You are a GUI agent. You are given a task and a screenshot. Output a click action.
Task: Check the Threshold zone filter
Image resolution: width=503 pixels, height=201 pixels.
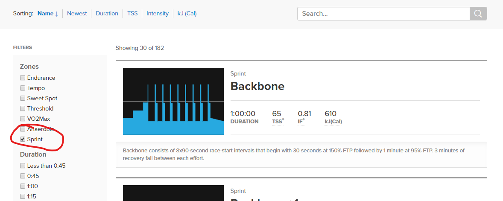(23, 108)
